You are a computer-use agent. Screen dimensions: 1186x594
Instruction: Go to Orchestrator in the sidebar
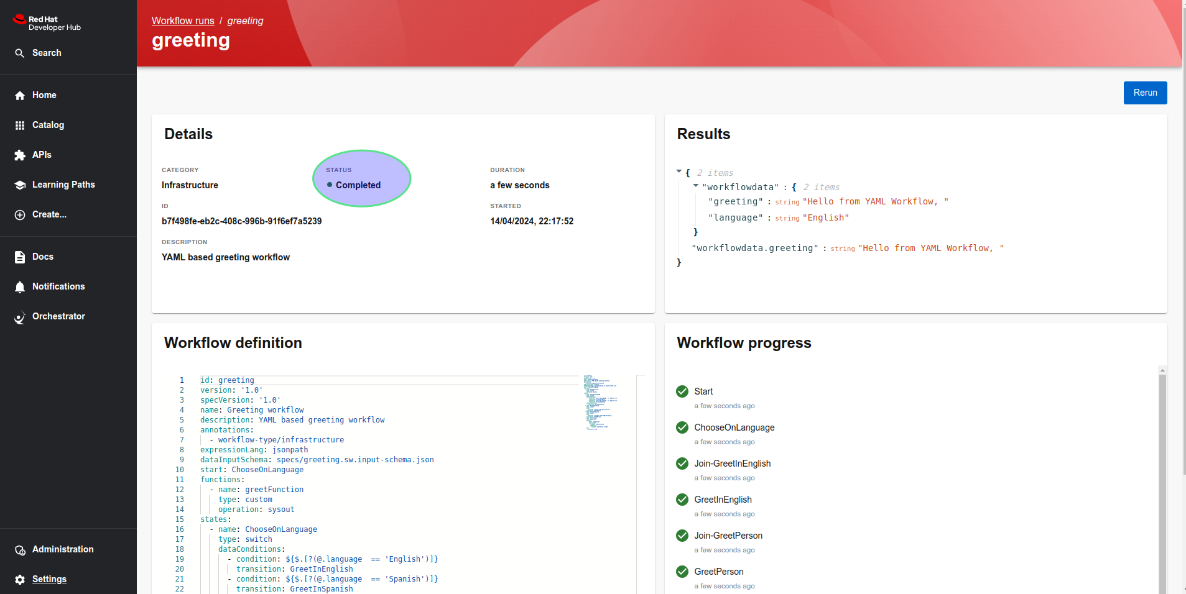[58, 316]
